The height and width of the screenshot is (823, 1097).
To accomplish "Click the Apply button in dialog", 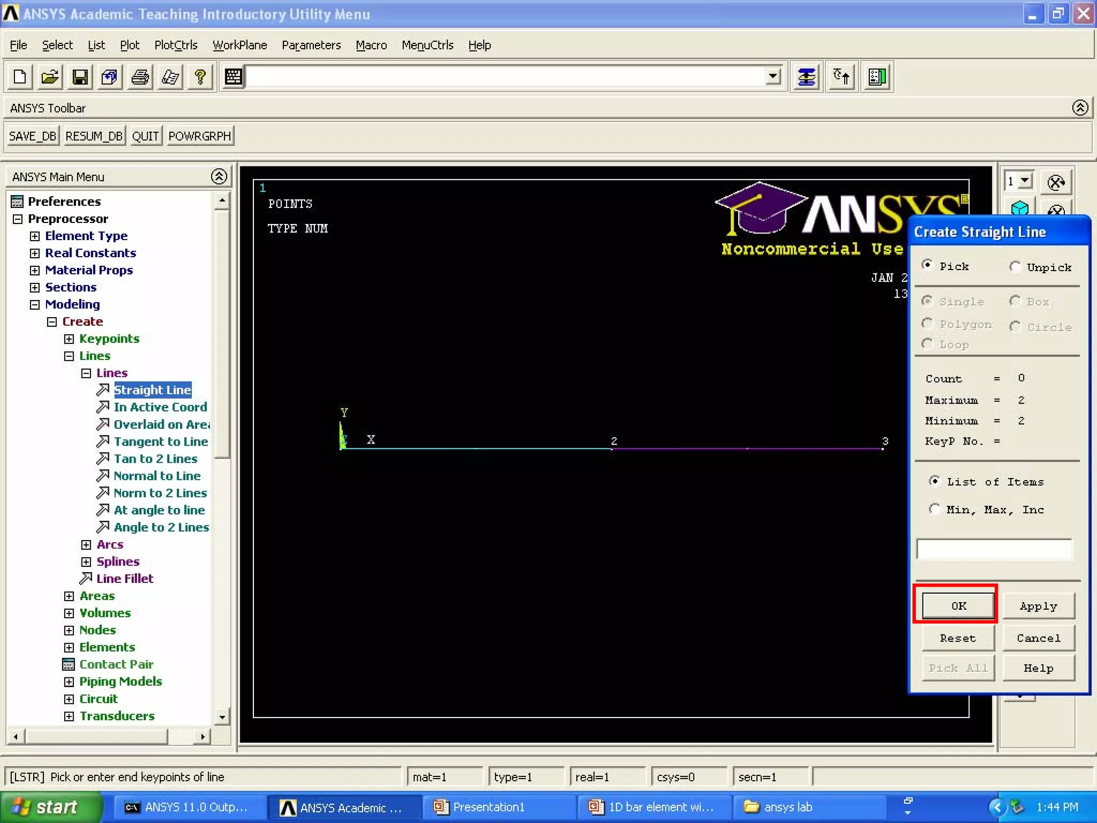I will [x=1038, y=606].
